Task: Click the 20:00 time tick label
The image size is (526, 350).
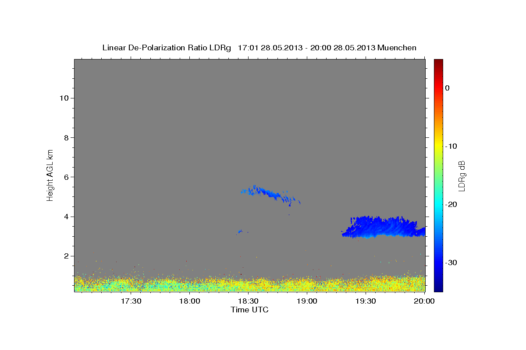Action: [425, 301]
